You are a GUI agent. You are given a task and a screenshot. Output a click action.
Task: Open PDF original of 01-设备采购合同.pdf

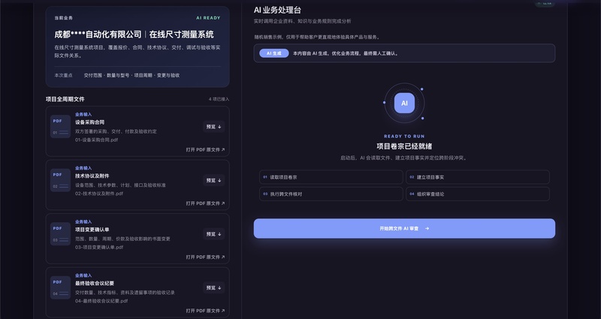[205, 149]
